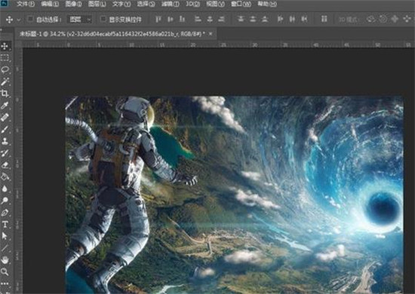Click the 3D pan mode icon

[x=395, y=19]
